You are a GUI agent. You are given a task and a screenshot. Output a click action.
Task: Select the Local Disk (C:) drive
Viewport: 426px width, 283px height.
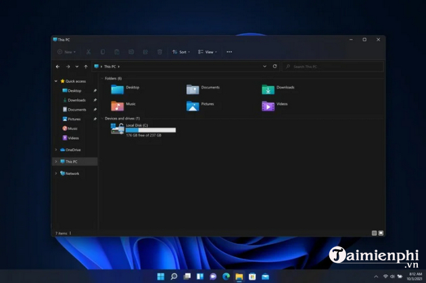(143, 130)
